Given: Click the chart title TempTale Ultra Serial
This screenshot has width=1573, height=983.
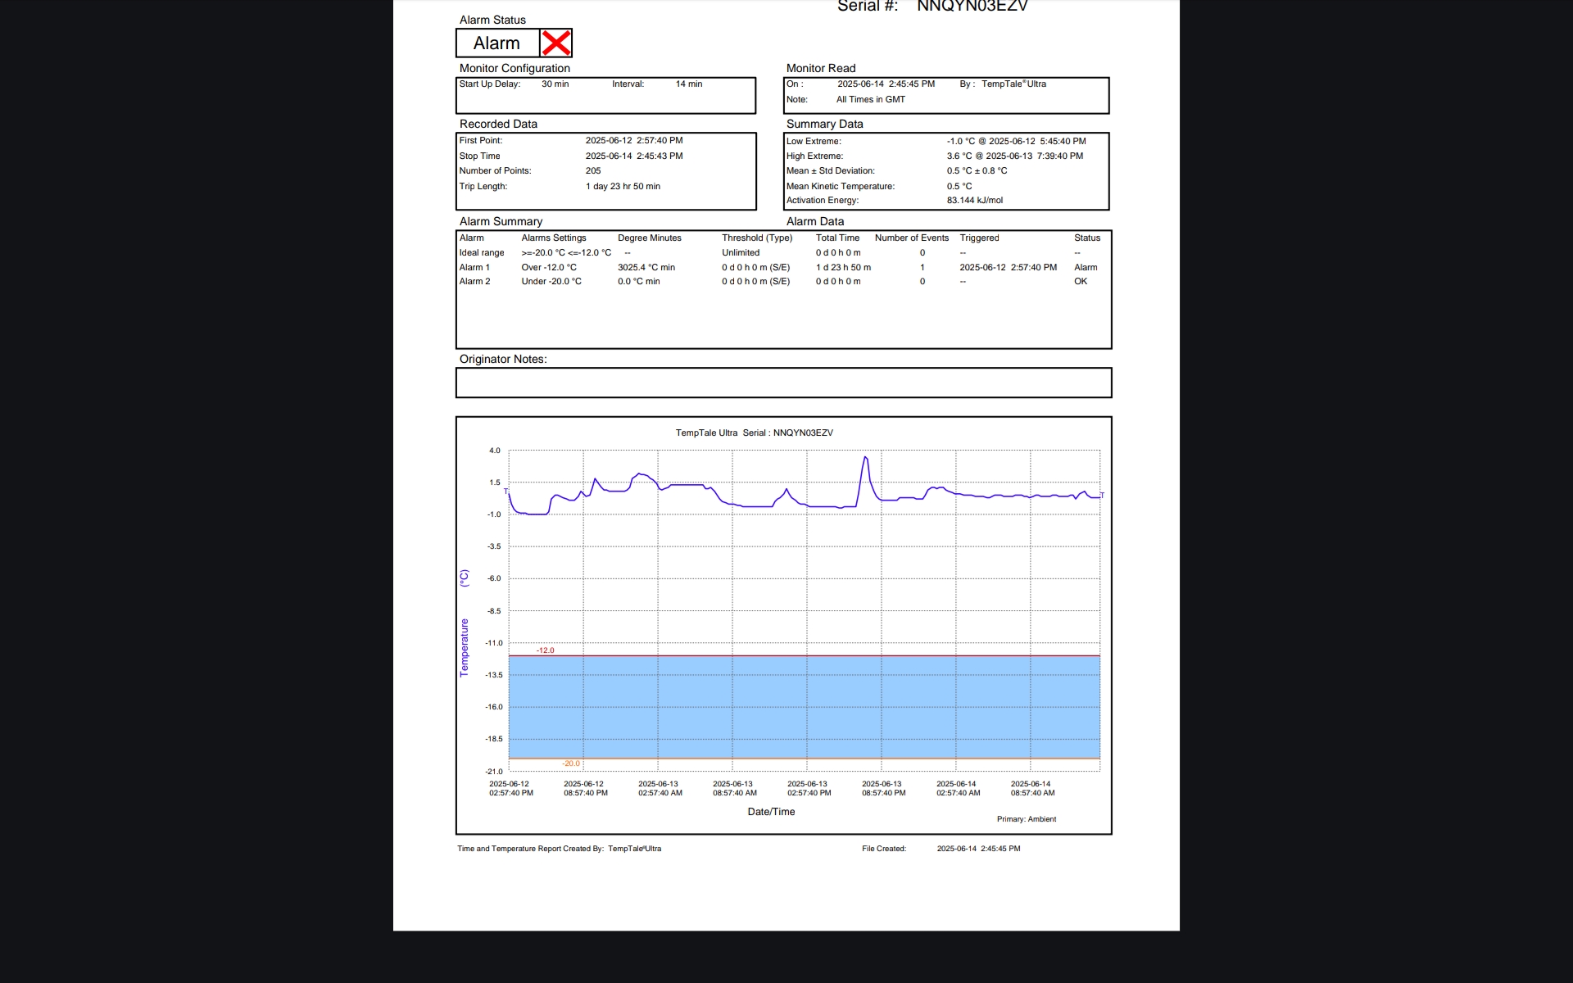Looking at the screenshot, I should [x=754, y=433].
